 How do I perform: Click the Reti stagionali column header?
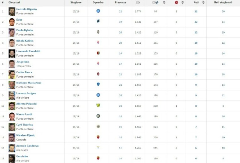[223, 2]
